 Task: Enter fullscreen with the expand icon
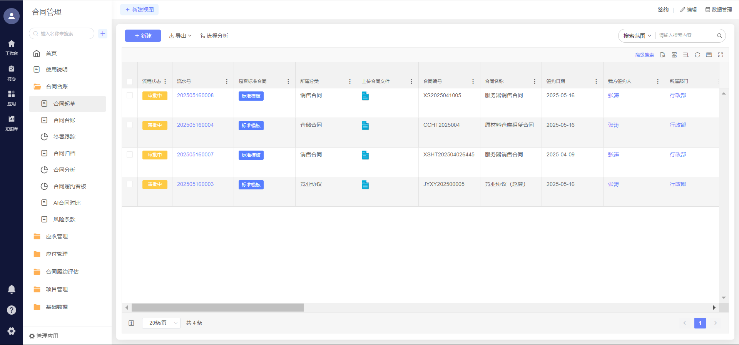721,55
